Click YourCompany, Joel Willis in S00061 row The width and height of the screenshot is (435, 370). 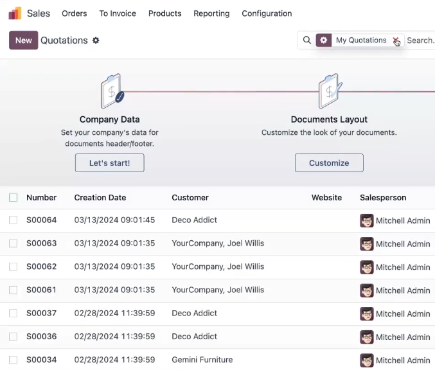(218, 290)
